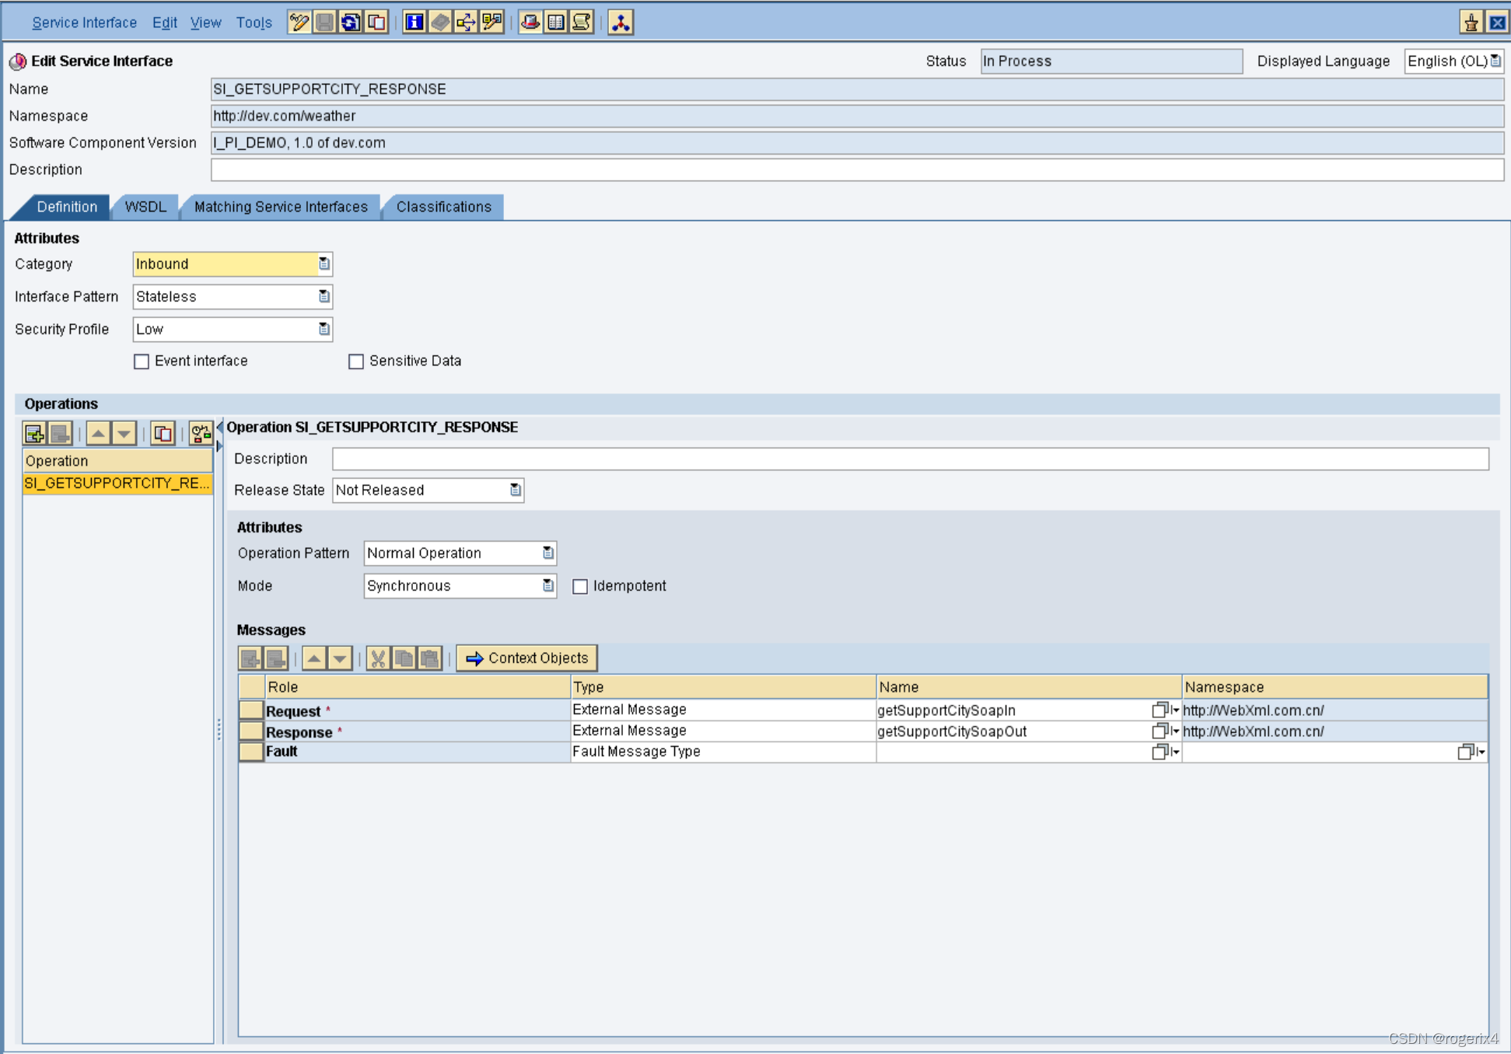1511x1054 pixels.
Task: Click the scissors cut icon in Messages
Action: (x=378, y=658)
